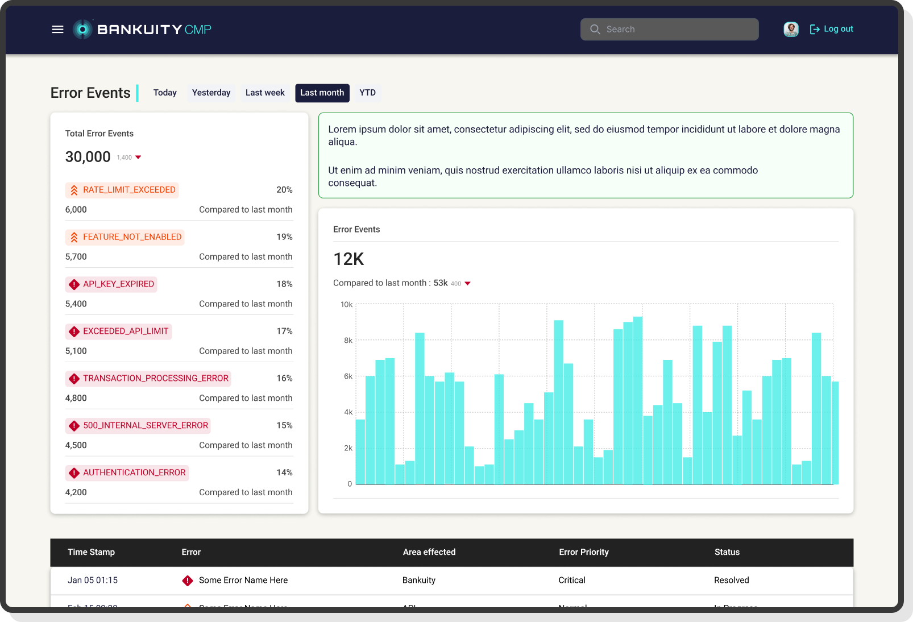Click the log out arrow icon
The image size is (913, 622).
815,29
